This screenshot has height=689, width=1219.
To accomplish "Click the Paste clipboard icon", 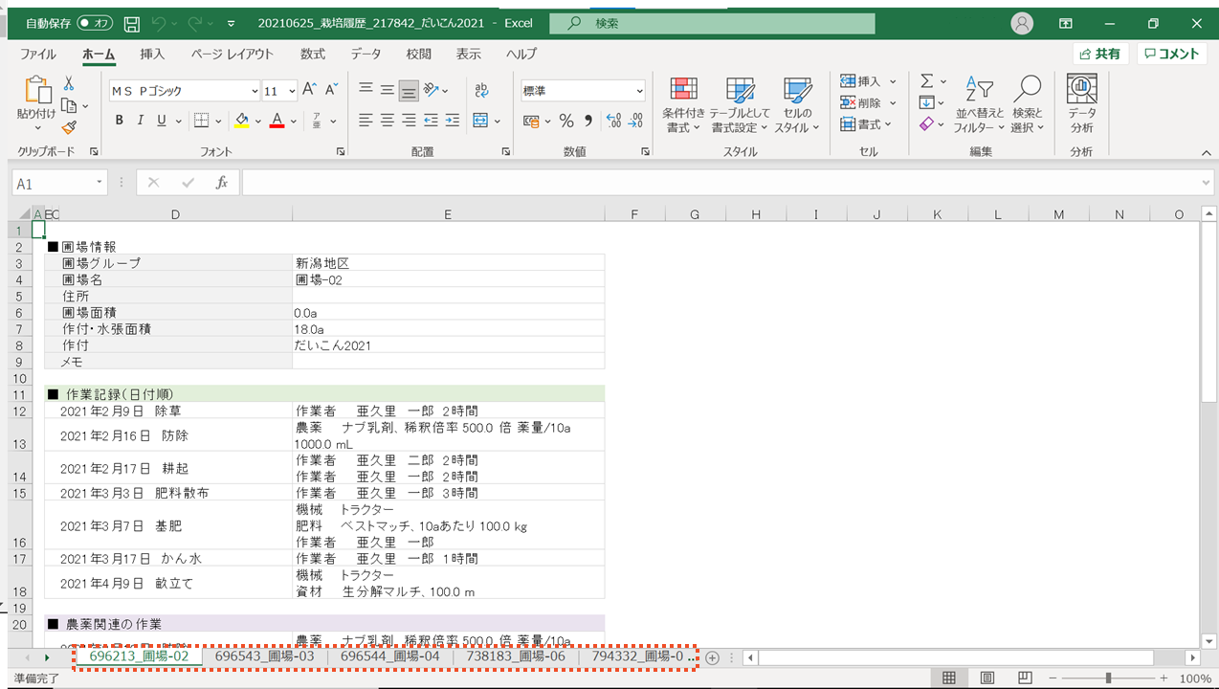I will click(36, 91).
